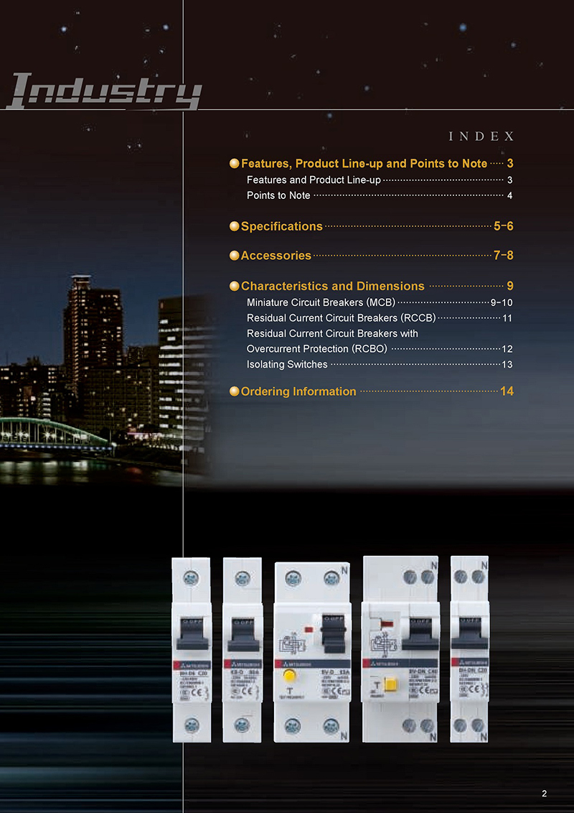The height and width of the screenshot is (813, 574).
Task: Click the orange bullet beside Accessories
Action: (x=234, y=256)
